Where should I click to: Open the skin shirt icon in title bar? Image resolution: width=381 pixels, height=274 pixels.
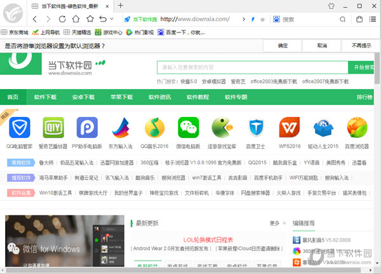(x=331, y=6)
